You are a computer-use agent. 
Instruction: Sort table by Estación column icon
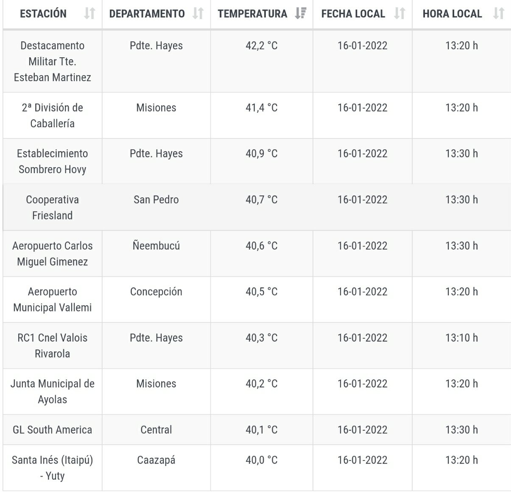pos(89,14)
